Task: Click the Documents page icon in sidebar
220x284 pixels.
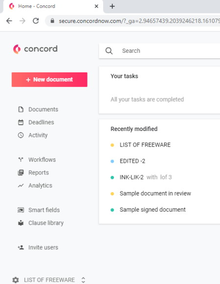Action: (21, 109)
